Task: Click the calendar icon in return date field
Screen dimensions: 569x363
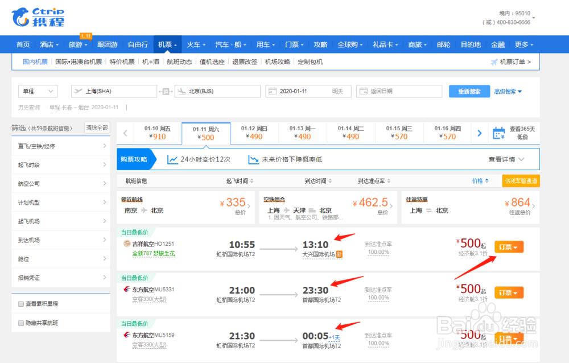Action: [363, 91]
